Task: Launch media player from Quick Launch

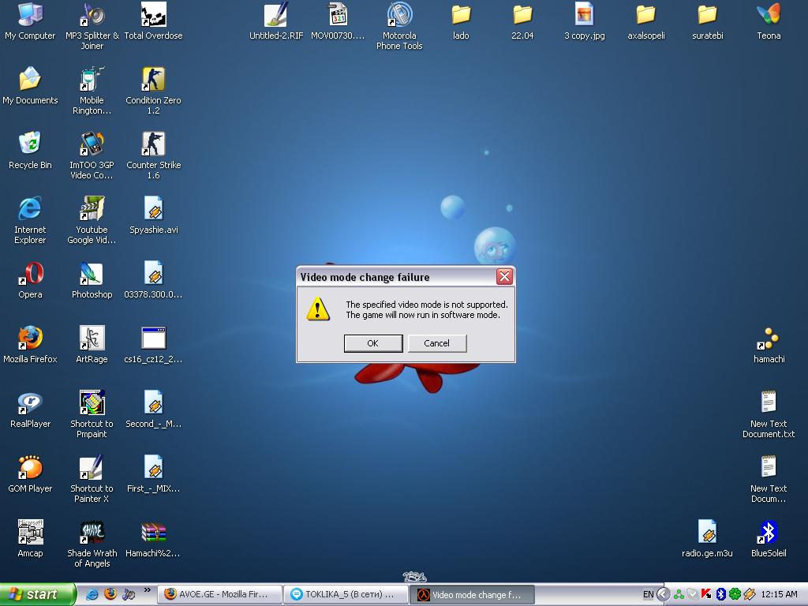Action: tap(129, 594)
